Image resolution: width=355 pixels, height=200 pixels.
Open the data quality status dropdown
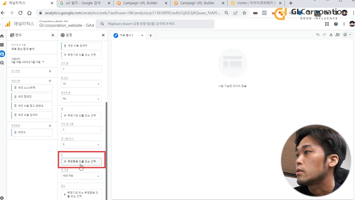347,35
